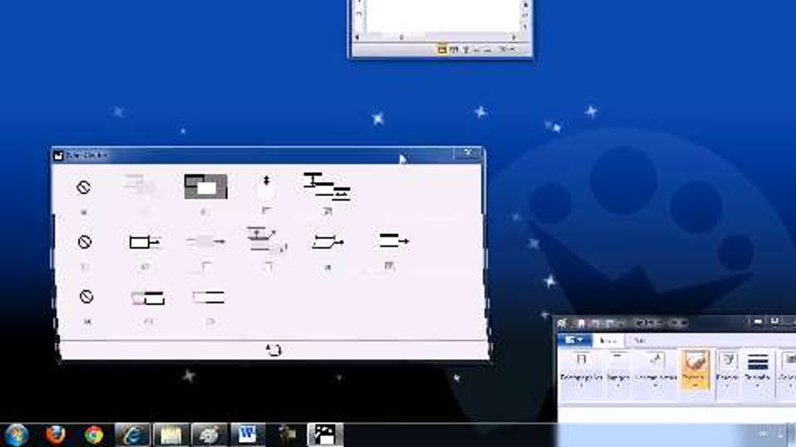
Task: Open Internet Explorer from the taskbar
Action: tap(132, 435)
